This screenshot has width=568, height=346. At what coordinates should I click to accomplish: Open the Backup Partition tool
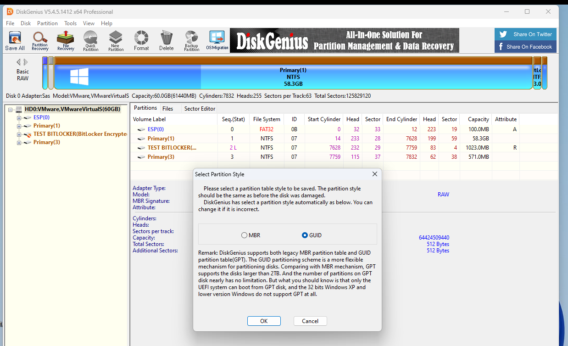pyautogui.click(x=191, y=41)
